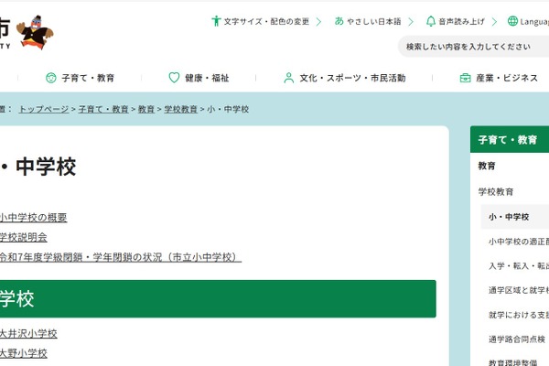Click the briefcase icon for 産業・ビジネス
Viewport: 549px width, 366px height.
pos(465,78)
